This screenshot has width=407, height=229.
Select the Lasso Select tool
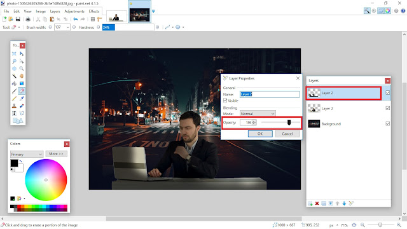pyautogui.click(x=14, y=61)
